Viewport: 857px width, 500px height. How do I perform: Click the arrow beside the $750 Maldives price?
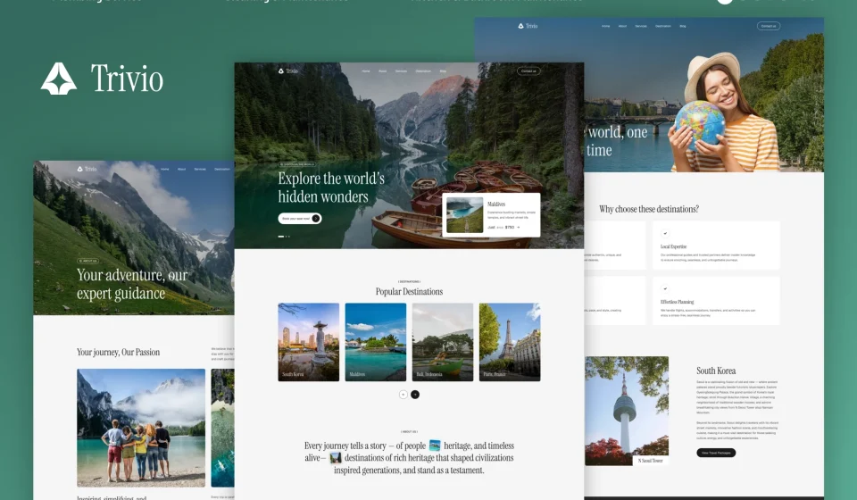tap(518, 228)
